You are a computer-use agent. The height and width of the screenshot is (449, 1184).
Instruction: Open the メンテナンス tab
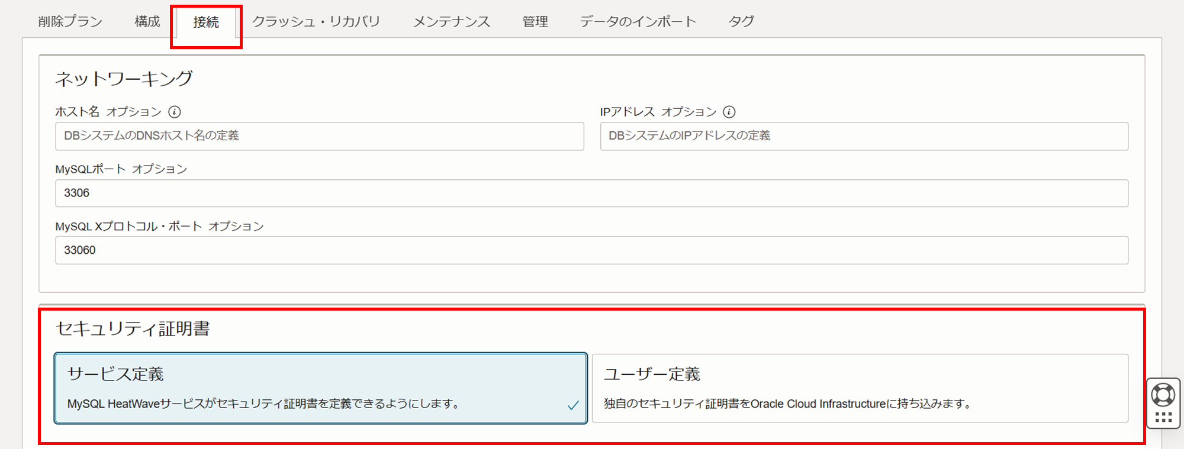tap(452, 22)
